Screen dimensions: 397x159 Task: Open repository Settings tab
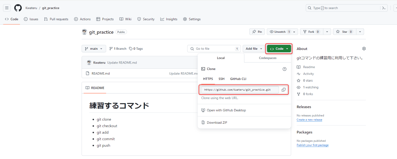192,19
